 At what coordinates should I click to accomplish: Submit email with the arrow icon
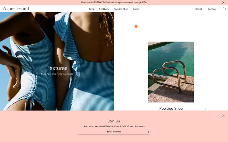(x=148, y=132)
